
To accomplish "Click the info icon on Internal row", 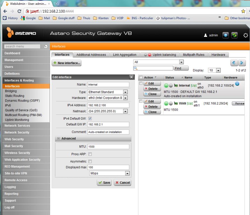I will [237, 84].
